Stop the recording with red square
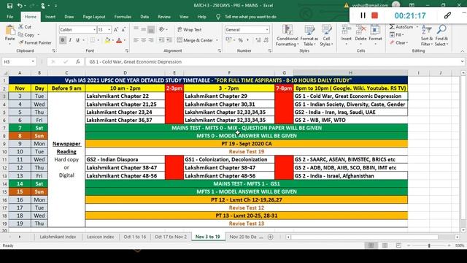 point(374,15)
